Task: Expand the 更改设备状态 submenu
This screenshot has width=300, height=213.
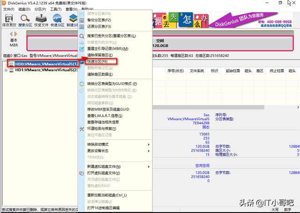Action: [118, 151]
